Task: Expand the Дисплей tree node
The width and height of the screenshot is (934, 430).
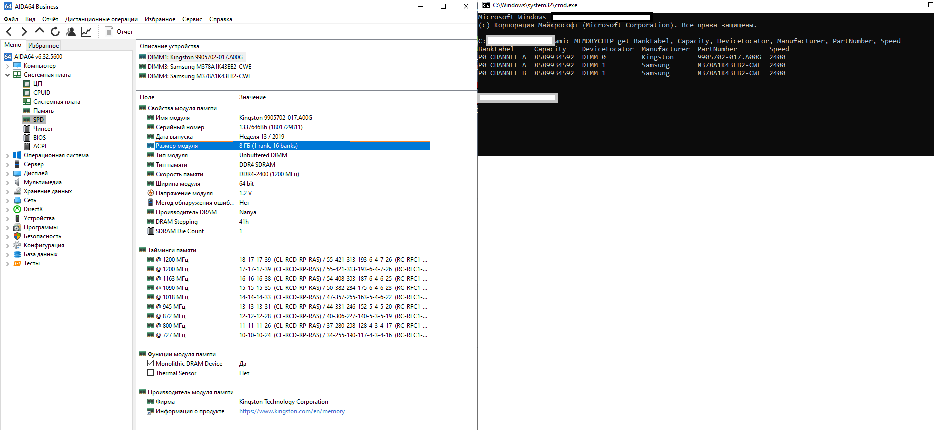Action: pyautogui.click(x=7, y=173)
